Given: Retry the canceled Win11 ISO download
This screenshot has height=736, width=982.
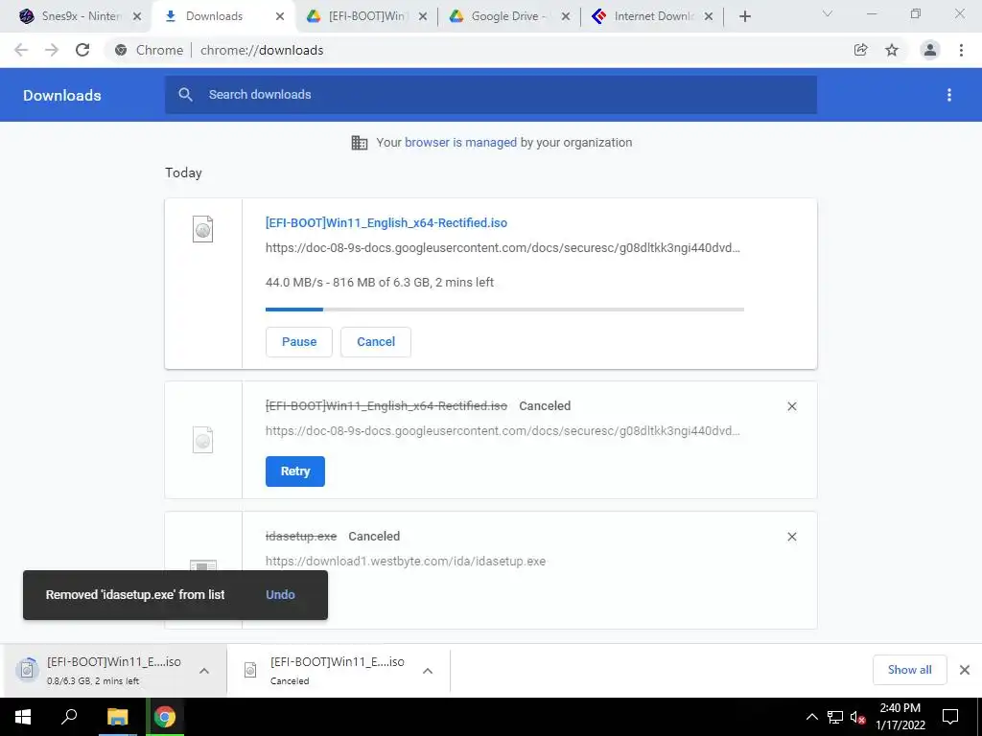Looking at the screenshot, I should pyautogui.click(x=295, y=471).
